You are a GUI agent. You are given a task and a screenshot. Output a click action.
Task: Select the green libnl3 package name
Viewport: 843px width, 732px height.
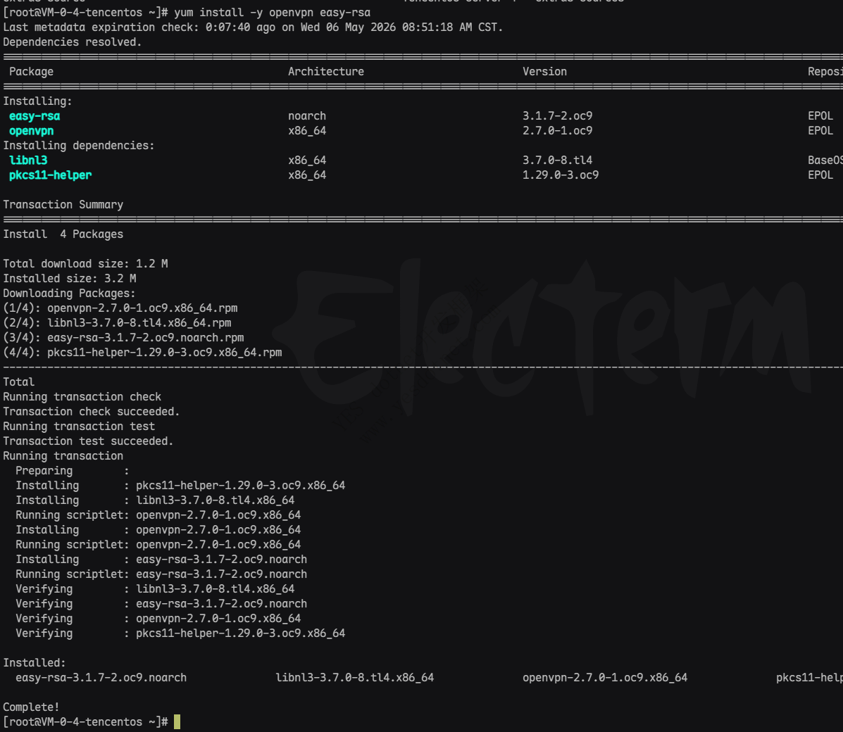coord(28,160)
